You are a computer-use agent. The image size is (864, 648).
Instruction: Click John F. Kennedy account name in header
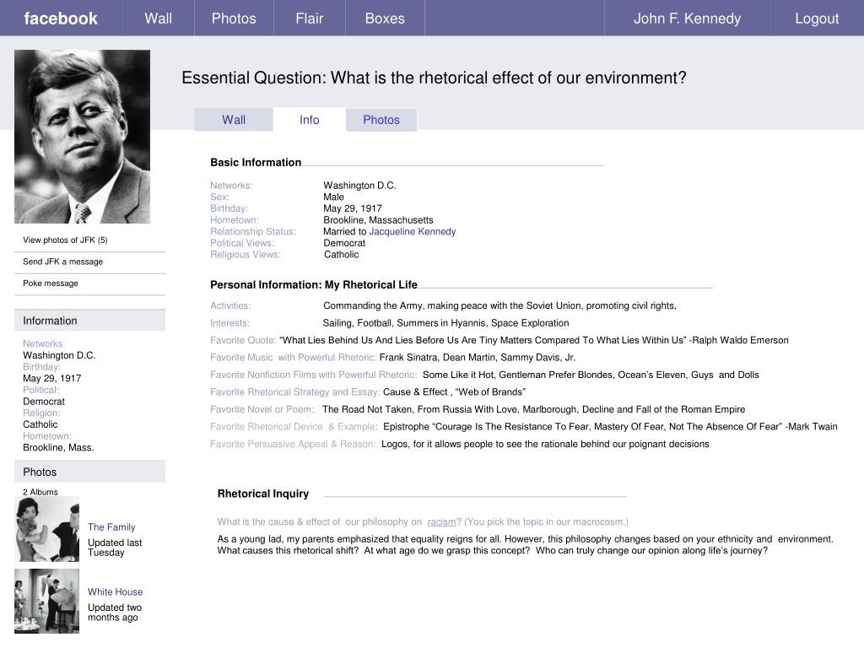[687, 19]
